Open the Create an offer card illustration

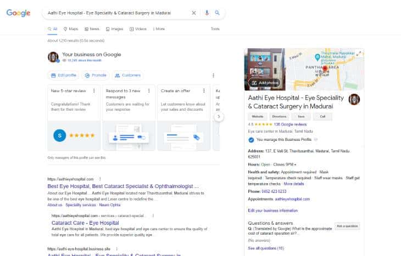[183, 135]
